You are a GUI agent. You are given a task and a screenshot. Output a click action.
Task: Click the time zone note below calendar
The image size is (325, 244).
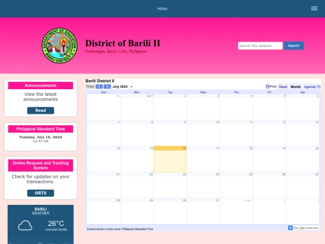pos(120,229)
